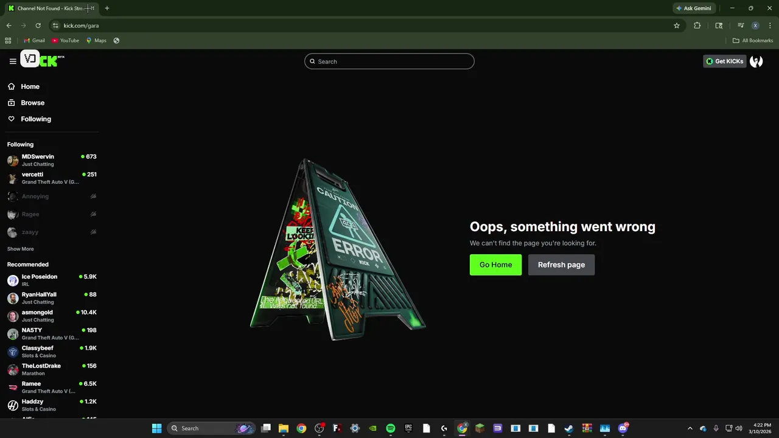The width and height of the screenshot is (779, 438).
Task: Click Get KICKs button
Action: [724, 61]
